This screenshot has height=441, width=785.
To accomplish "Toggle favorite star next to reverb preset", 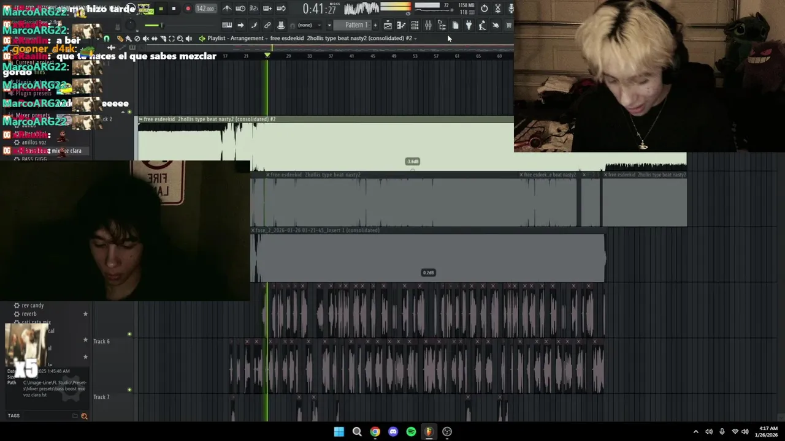I will point(85,314).
